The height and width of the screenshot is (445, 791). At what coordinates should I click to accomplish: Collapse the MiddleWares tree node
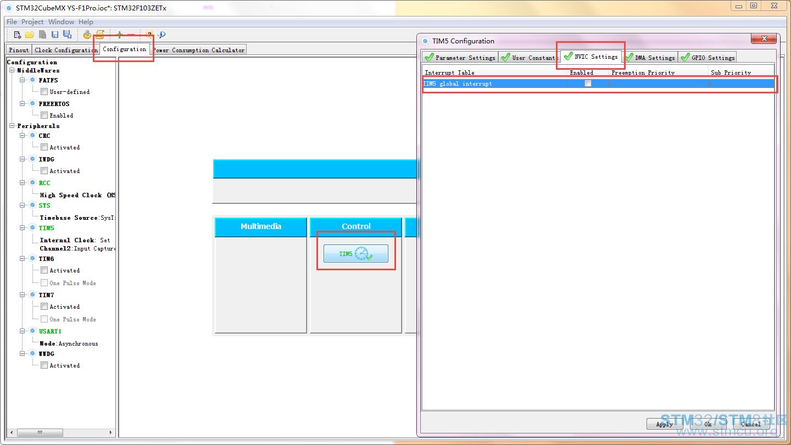[13, 70]
